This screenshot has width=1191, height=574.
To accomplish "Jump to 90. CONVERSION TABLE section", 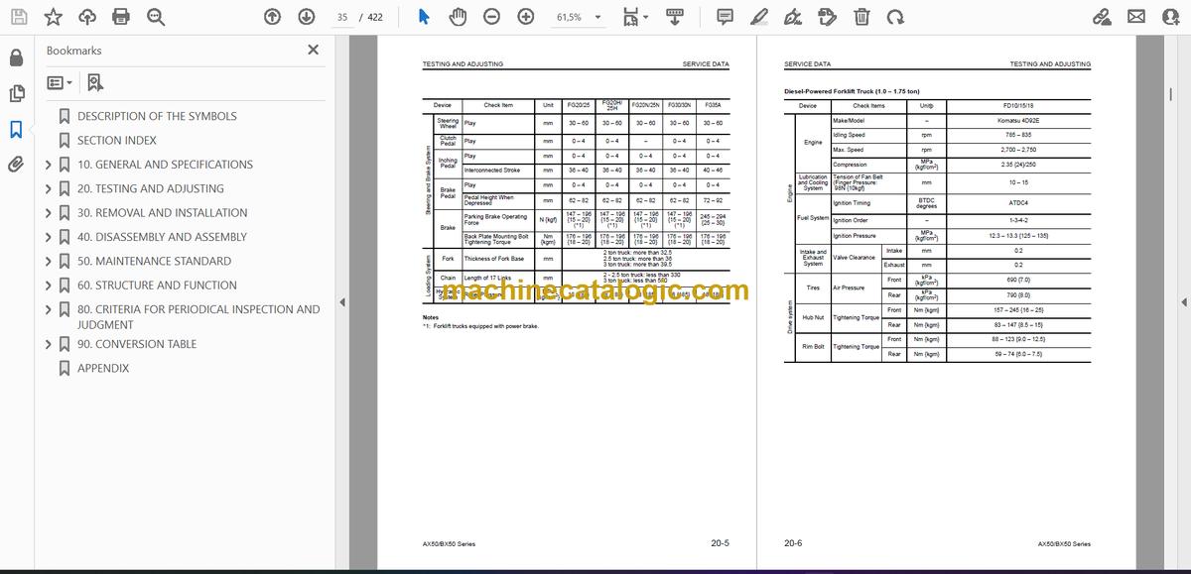I will 137,344.
